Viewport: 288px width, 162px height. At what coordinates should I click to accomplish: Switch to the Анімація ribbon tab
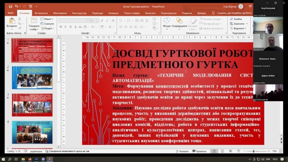(x=113, y=13)
